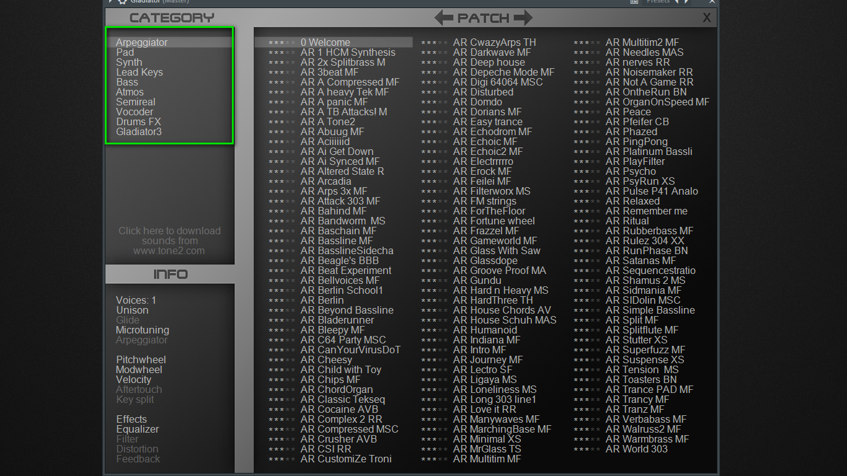Pick patch 'AR Classic Tekseq'
Screen dimensions: 847x476
coord(343,400)
